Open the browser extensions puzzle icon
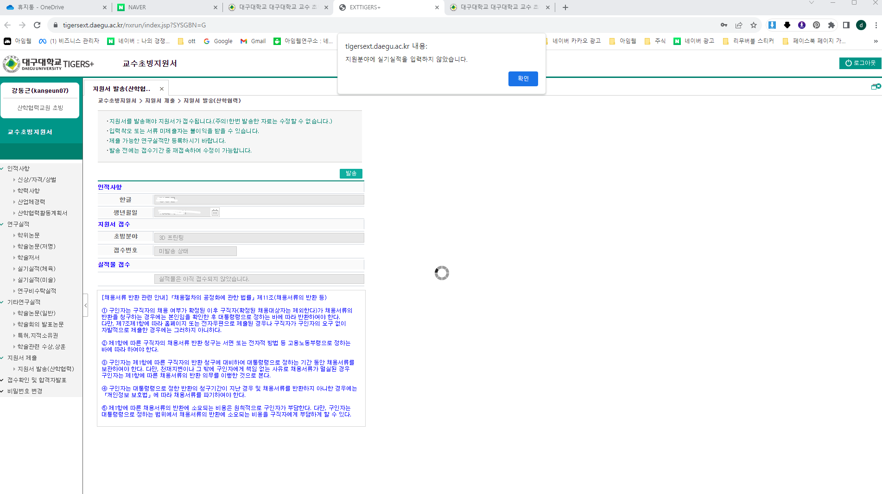Viewport: 882px width, 494px height. tap(831, 25)
